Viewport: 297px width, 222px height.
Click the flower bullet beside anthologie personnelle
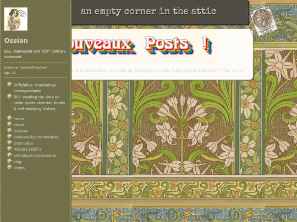click(9, 155)
